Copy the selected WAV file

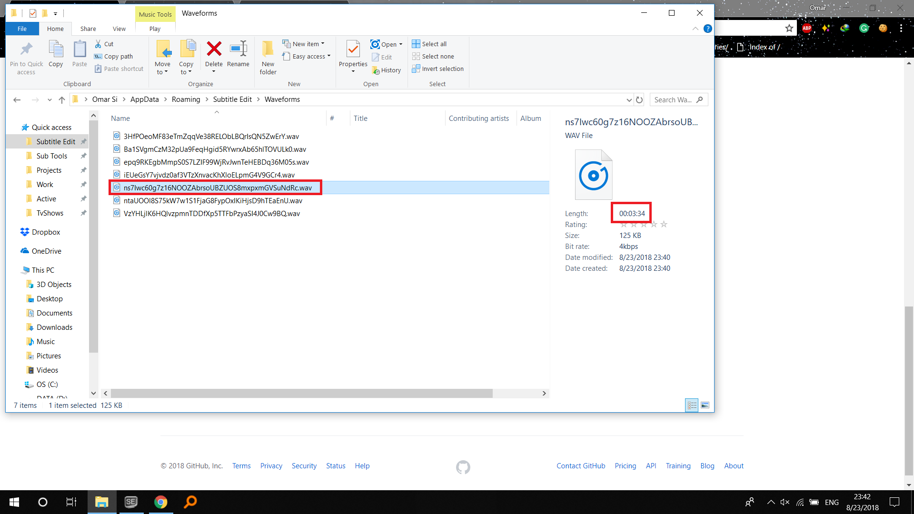point(56,55)
